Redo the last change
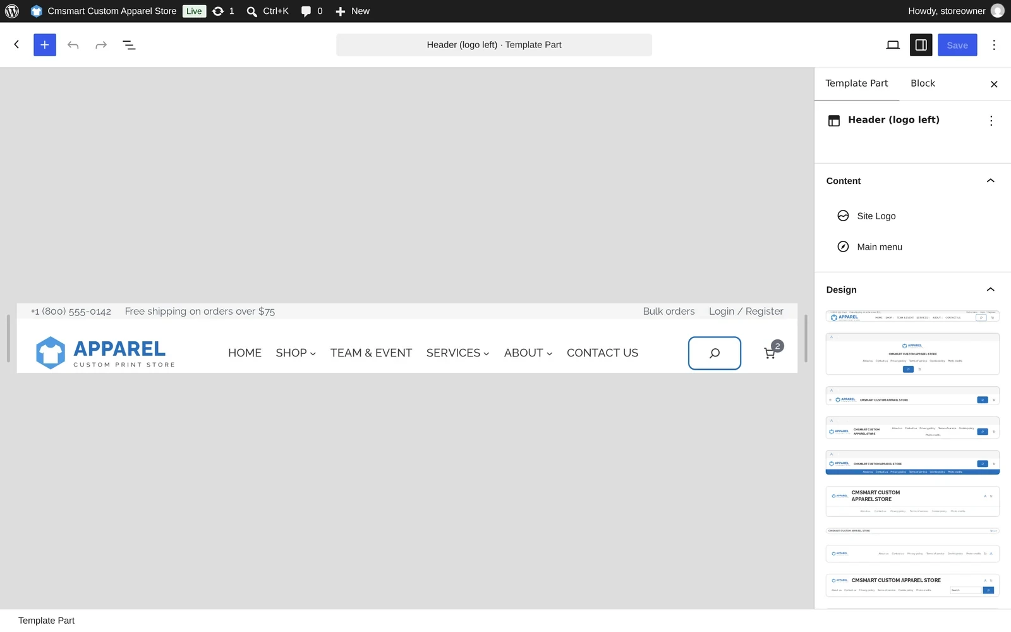The height and width of the screenshot is (632, 1011). [101, 45]
